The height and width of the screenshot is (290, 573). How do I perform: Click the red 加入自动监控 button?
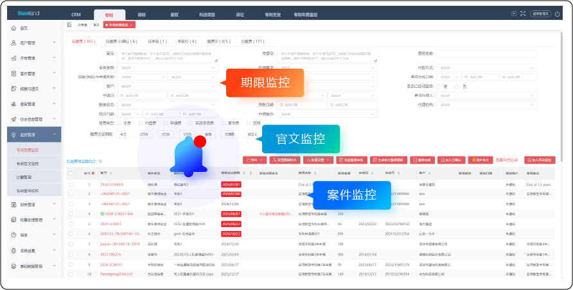pyautogui.click(x=540, y=160)
